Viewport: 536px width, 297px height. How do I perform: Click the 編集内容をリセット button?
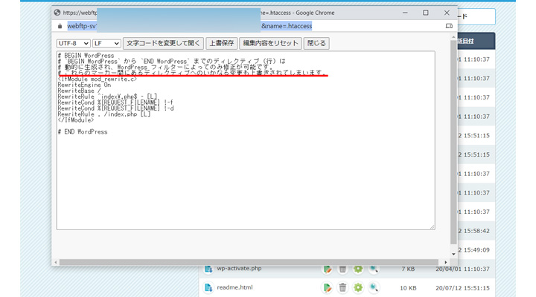(270, 43)
